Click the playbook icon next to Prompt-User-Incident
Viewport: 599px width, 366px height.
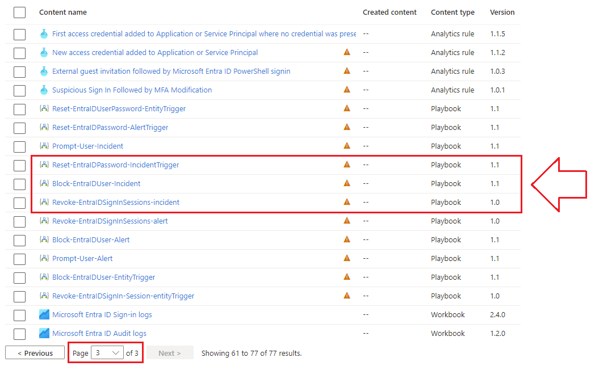point(44,146)
